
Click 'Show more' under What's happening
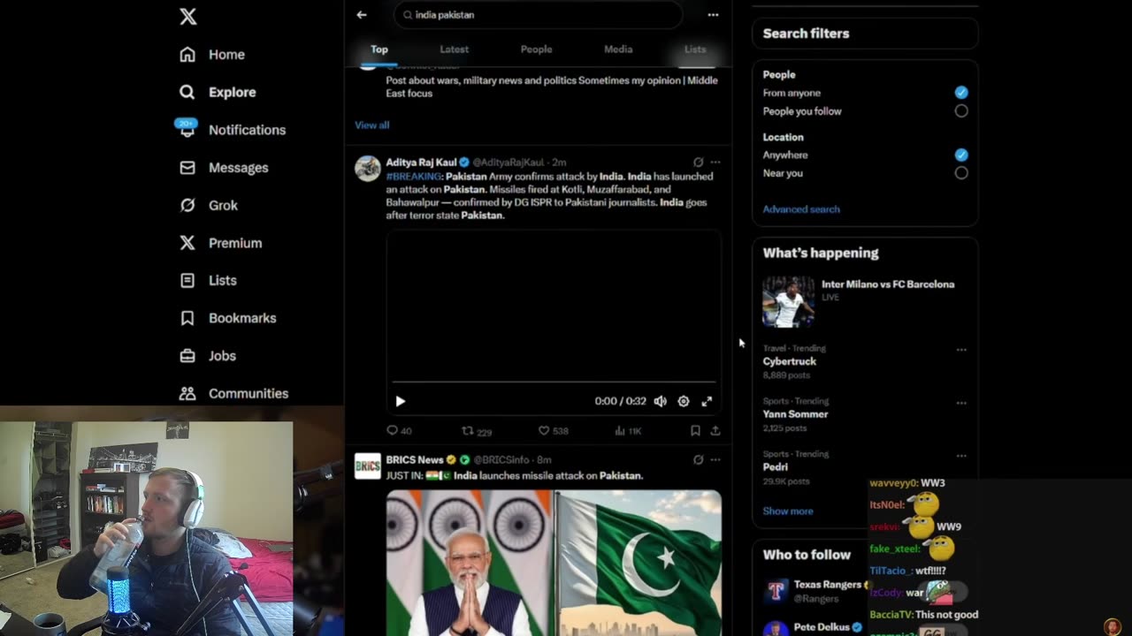click(x=788, y=511)
